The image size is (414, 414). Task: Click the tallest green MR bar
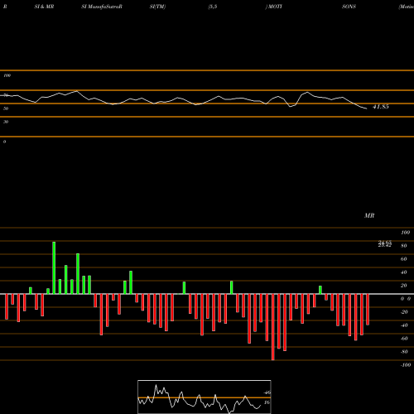pos(54,267)
